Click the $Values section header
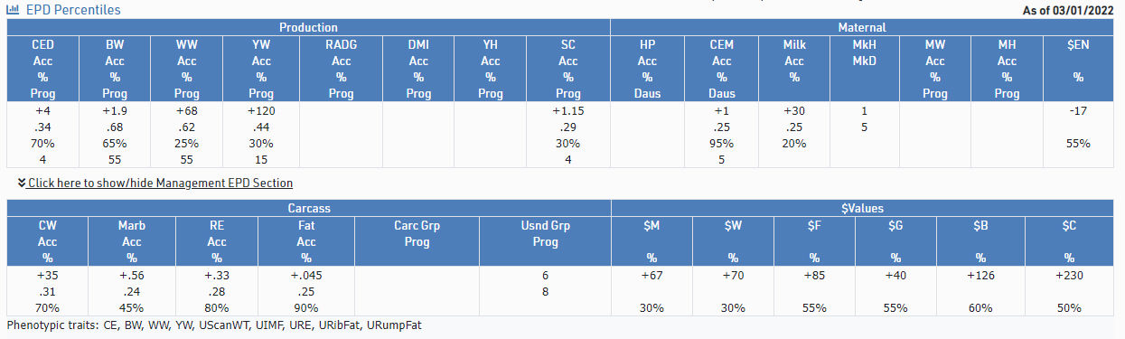This screenshot has width=1125, height=339. (862, 208)
